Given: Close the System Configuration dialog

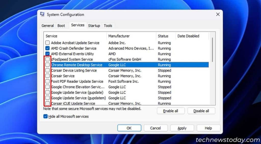Looking at the screenshot, I should tap(218, 14).
